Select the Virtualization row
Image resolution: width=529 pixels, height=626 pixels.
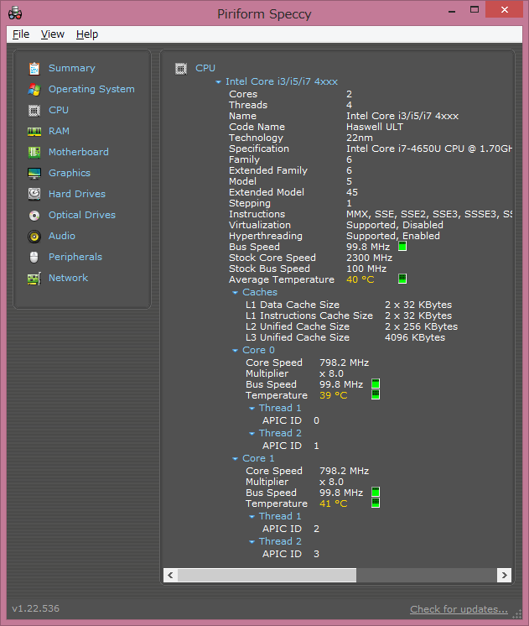pyautogui.click(x=336, y=225)
